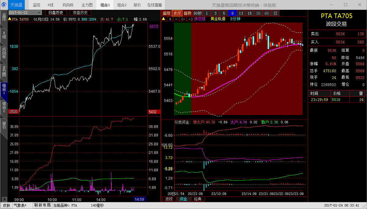Screen dimensions: 367x209
Task: Open the 在线直播 top tab
Action: coord(154,5)
